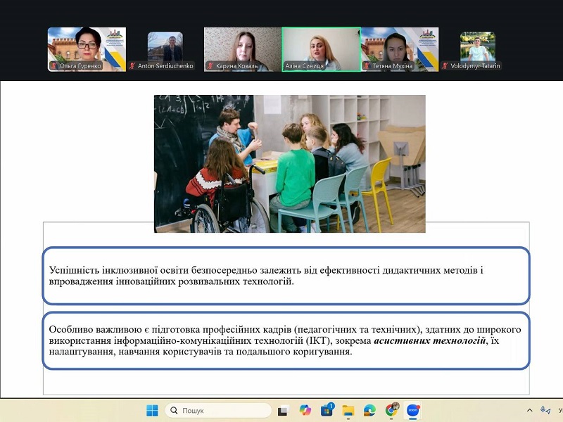
Task: Switch to Zoom app in taskbar
Action: click(x=413, y=410)
